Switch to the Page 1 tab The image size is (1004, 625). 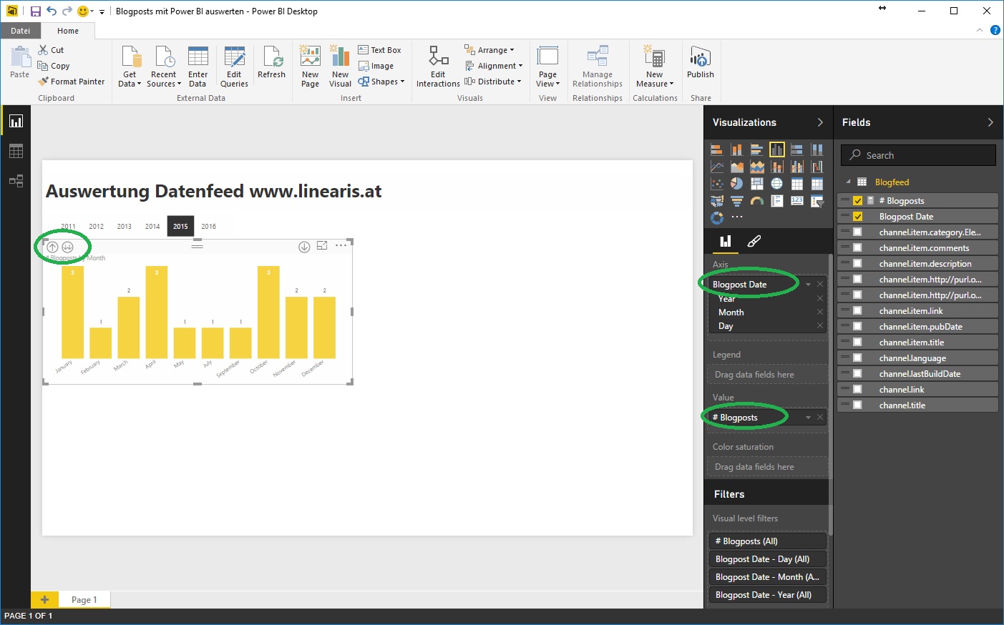(x=84, y=600)
